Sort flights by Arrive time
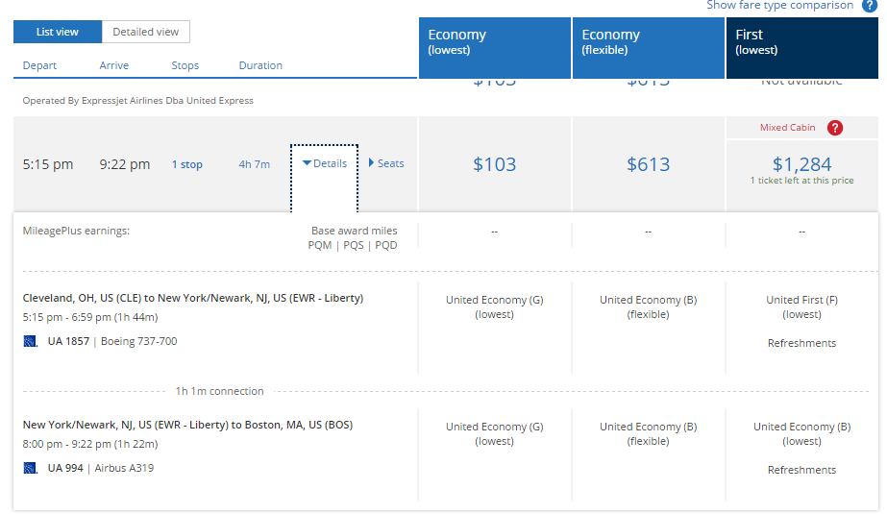This screenshot has height=514, width=887. [113, 65]
